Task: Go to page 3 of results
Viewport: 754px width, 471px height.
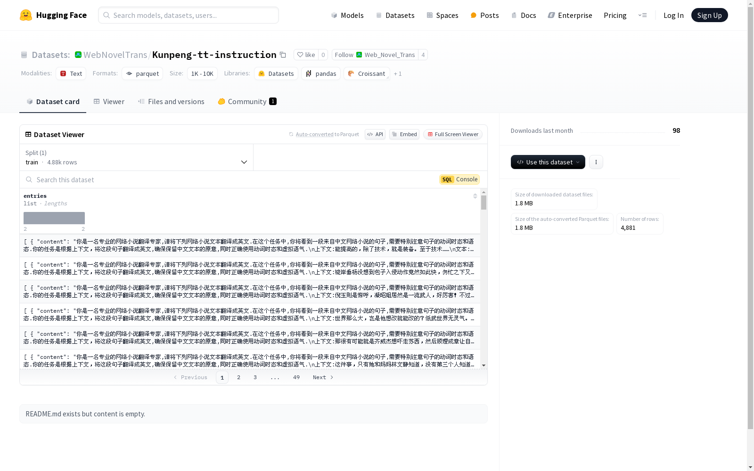Action: tap(255, 377)
